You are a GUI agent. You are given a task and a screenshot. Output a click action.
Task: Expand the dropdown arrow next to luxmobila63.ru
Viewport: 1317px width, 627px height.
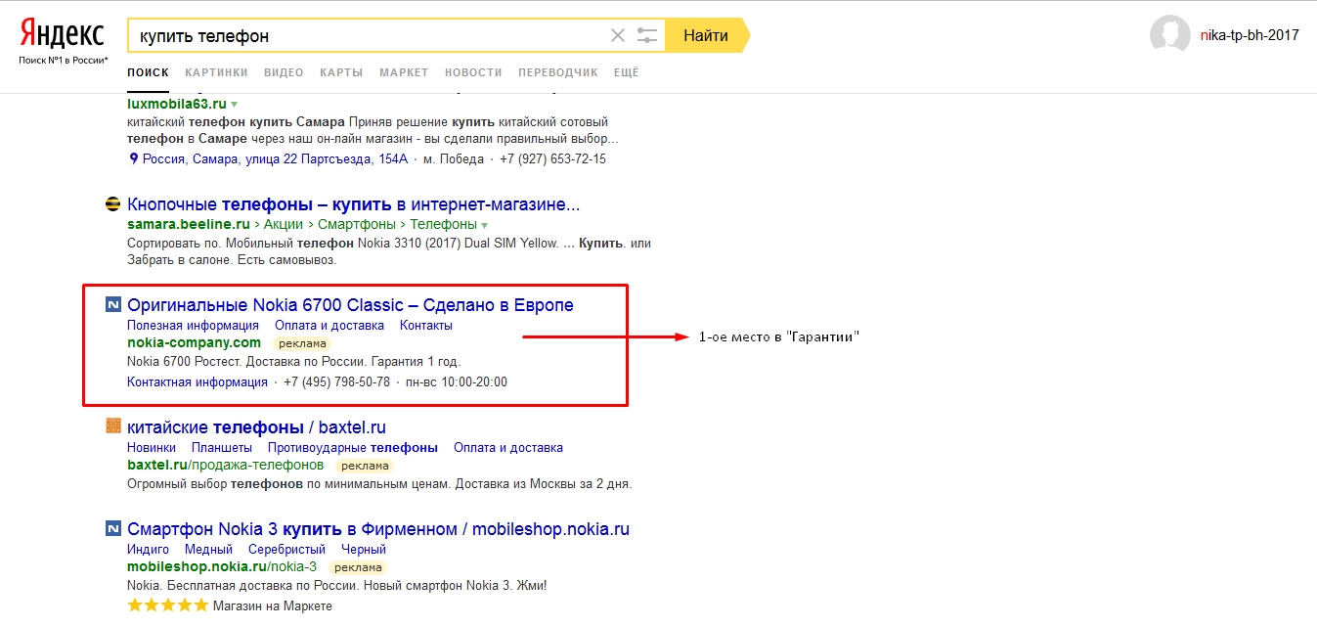click(x=234, y=104)
